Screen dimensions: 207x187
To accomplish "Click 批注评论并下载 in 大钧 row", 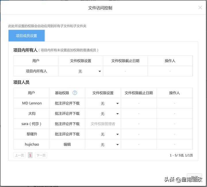I will pos(67,114).
